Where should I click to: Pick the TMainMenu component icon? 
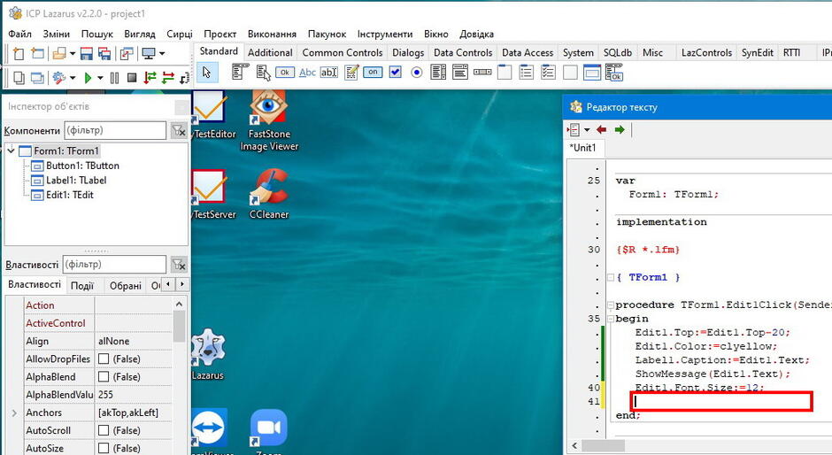point(241,72)
